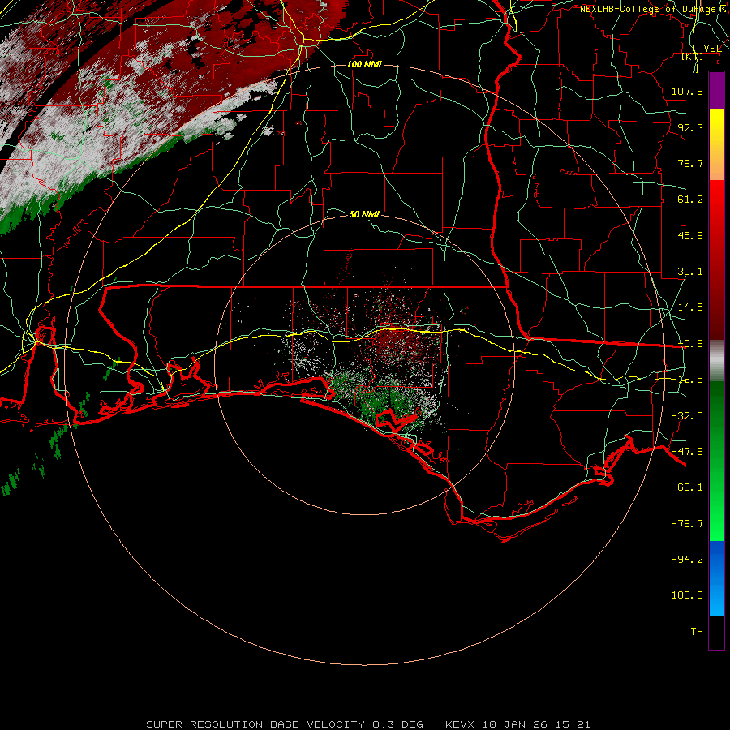Click the -109.8 value on velocity scale
This screenshot has width=730, height=730.
684,595
